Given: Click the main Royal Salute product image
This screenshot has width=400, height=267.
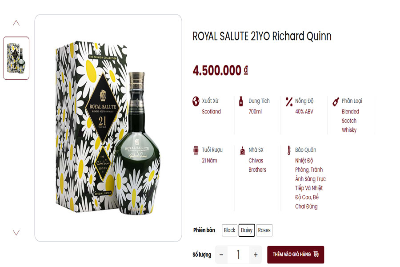Looking at the screenshot, I should (x=108, y=128).
